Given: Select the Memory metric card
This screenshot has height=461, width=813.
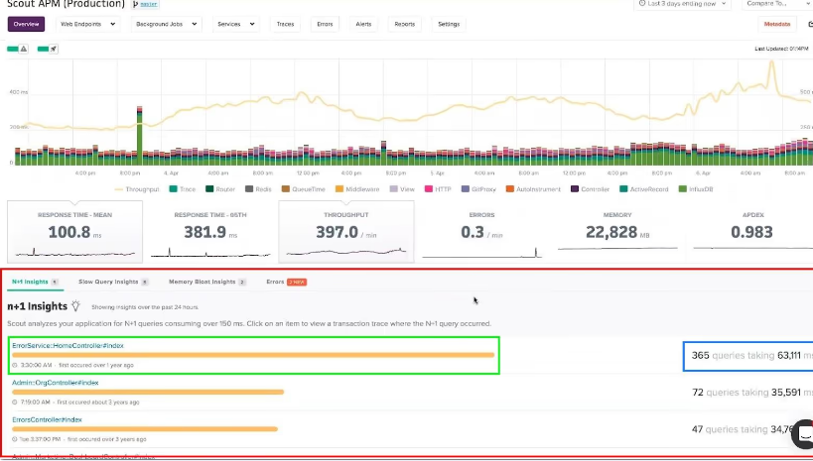Looking at the screenshot, I should (617, 232).
